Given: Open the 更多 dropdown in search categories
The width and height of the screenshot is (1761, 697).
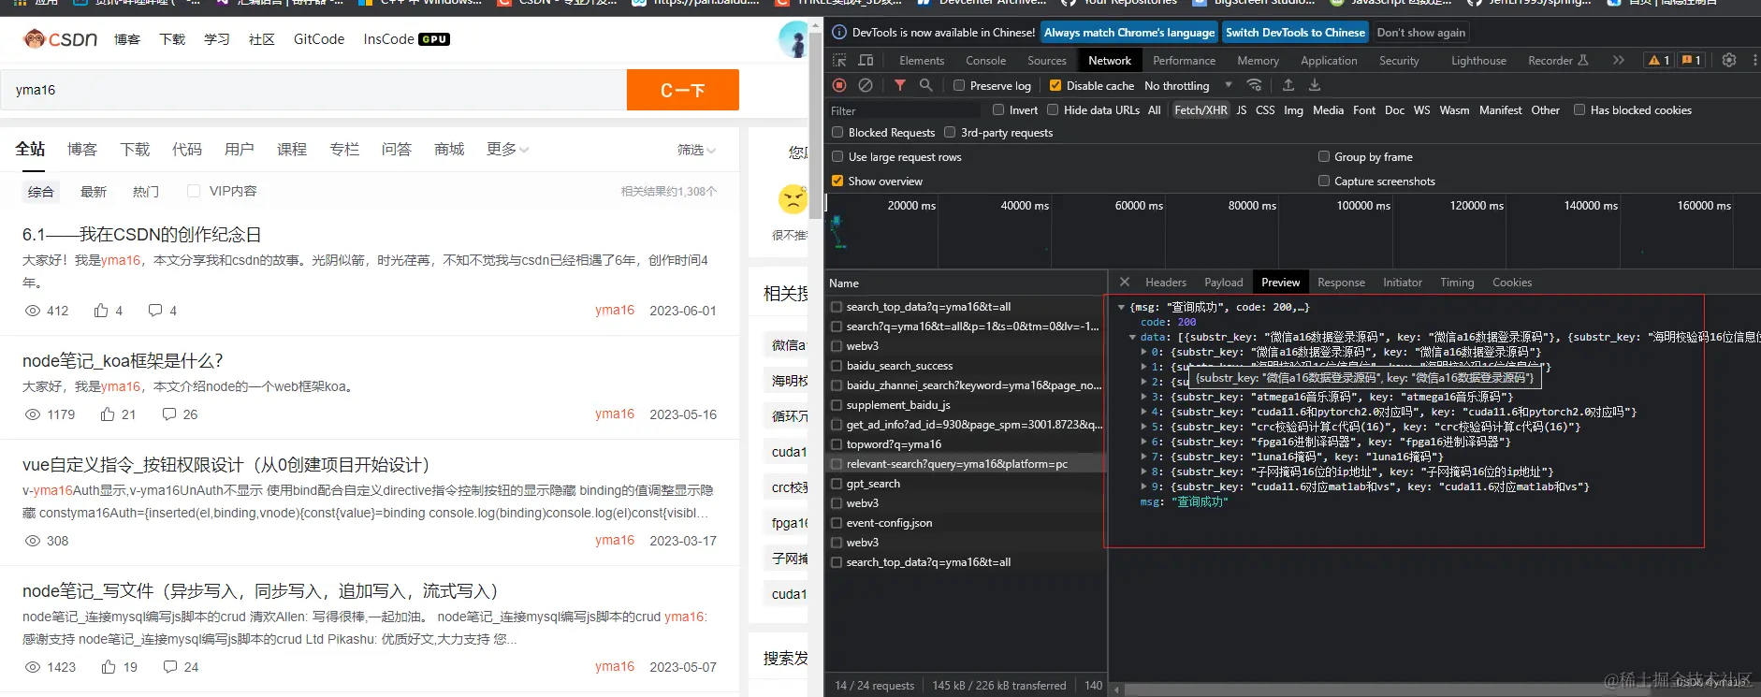Looking at the screenshot, I should pyautogui.click(x=508, y=150).
